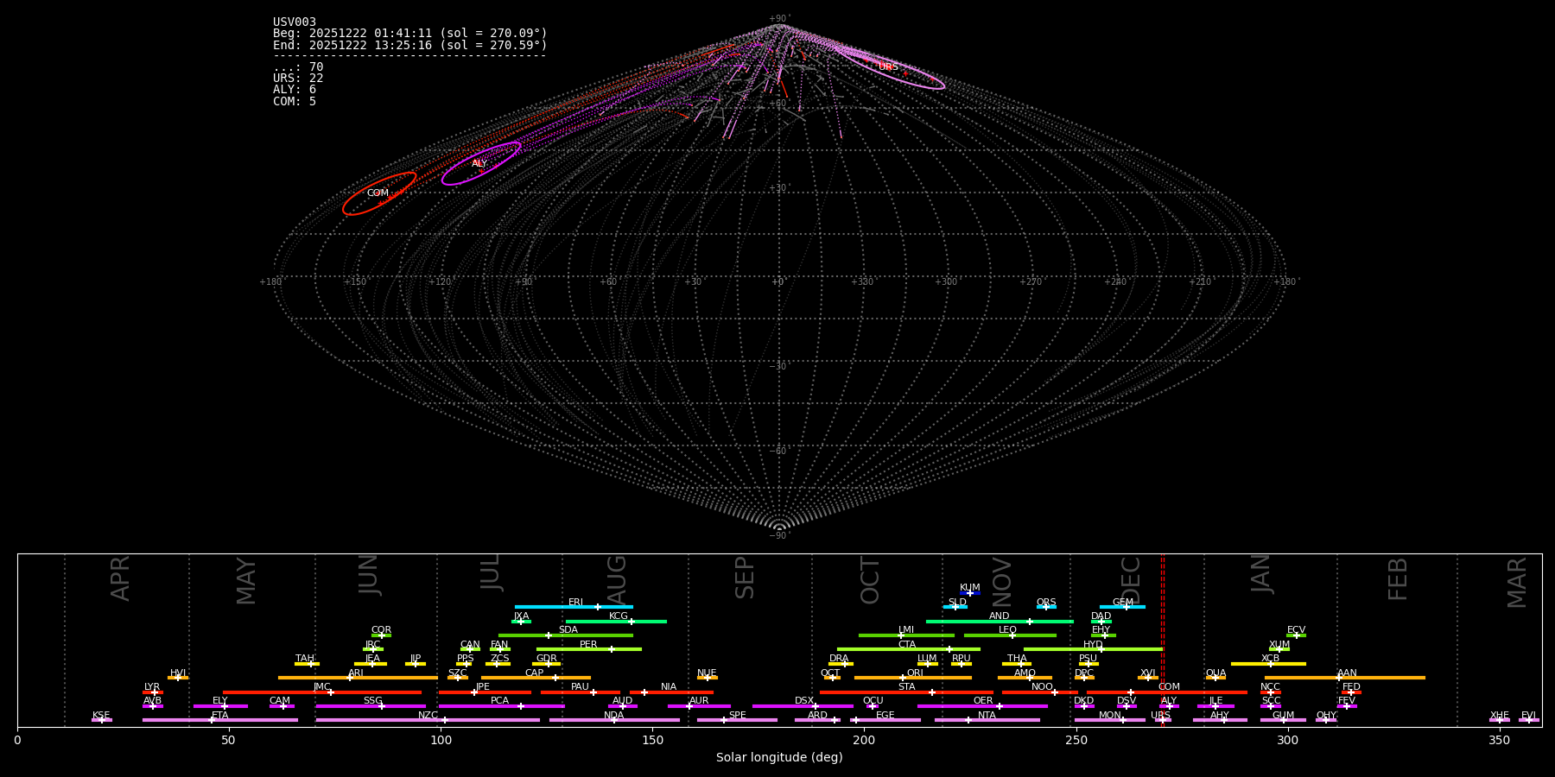Select the Beg: 20251222 01:41:11 line
Viewport: 1555px width, 777px height.
(410, 34)
